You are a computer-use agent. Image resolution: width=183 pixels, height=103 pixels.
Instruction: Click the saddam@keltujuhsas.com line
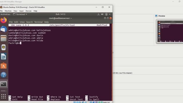click(x=27, y=33)
